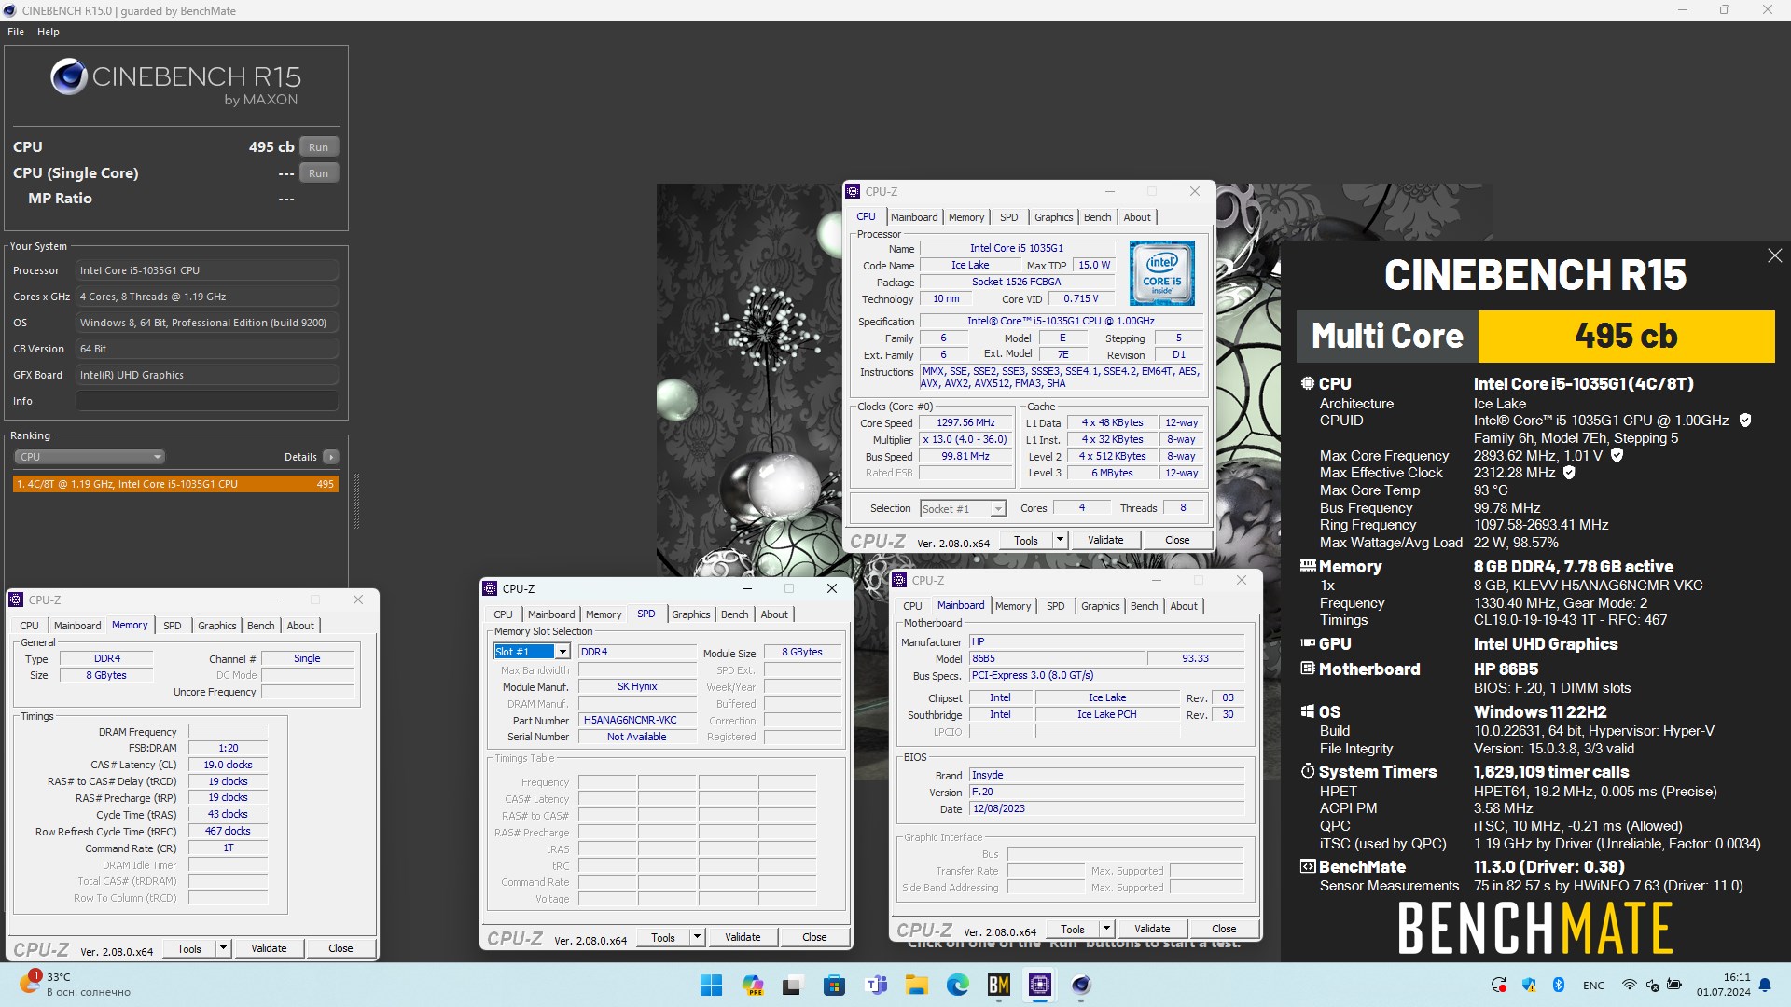
Task: Open the Slot #1 memory slot dropdown
Action: pyautogui.click(x=531, y=652)
